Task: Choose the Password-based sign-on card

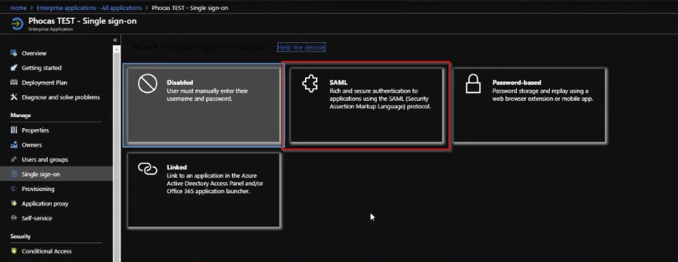Action: click(x=529, y=105)
